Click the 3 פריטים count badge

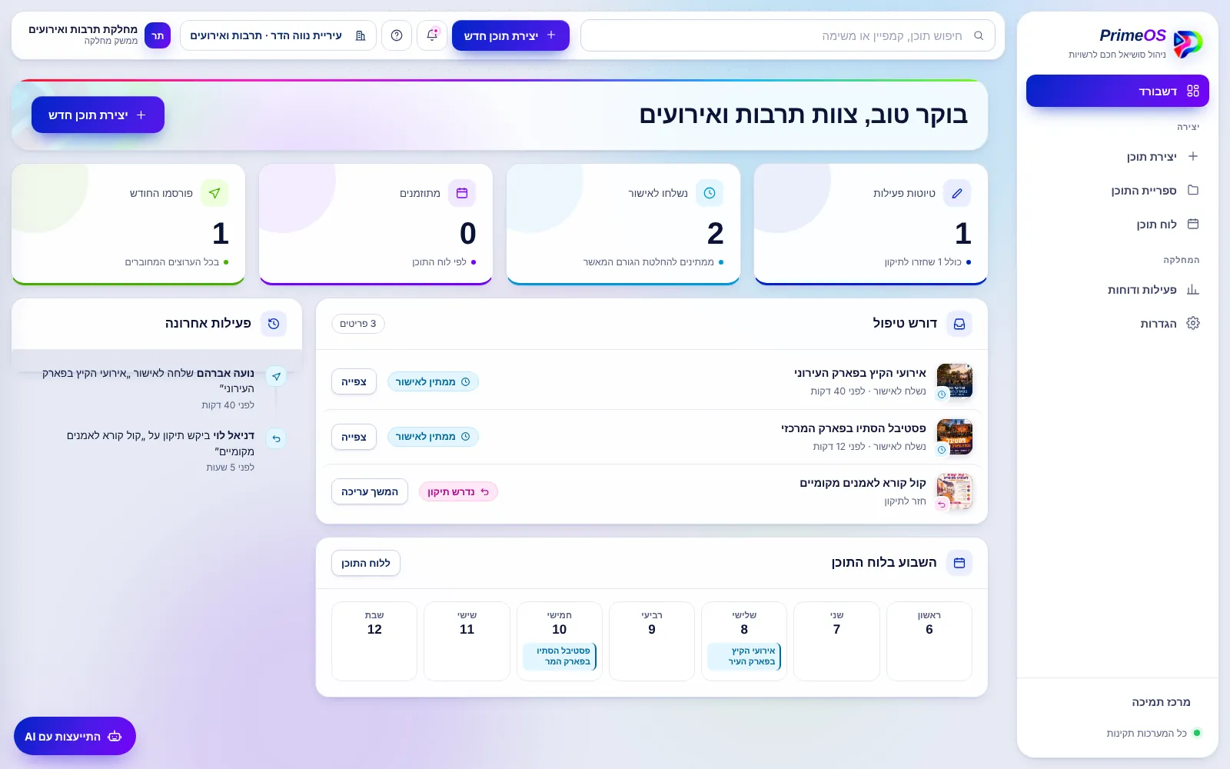(358, 324)
